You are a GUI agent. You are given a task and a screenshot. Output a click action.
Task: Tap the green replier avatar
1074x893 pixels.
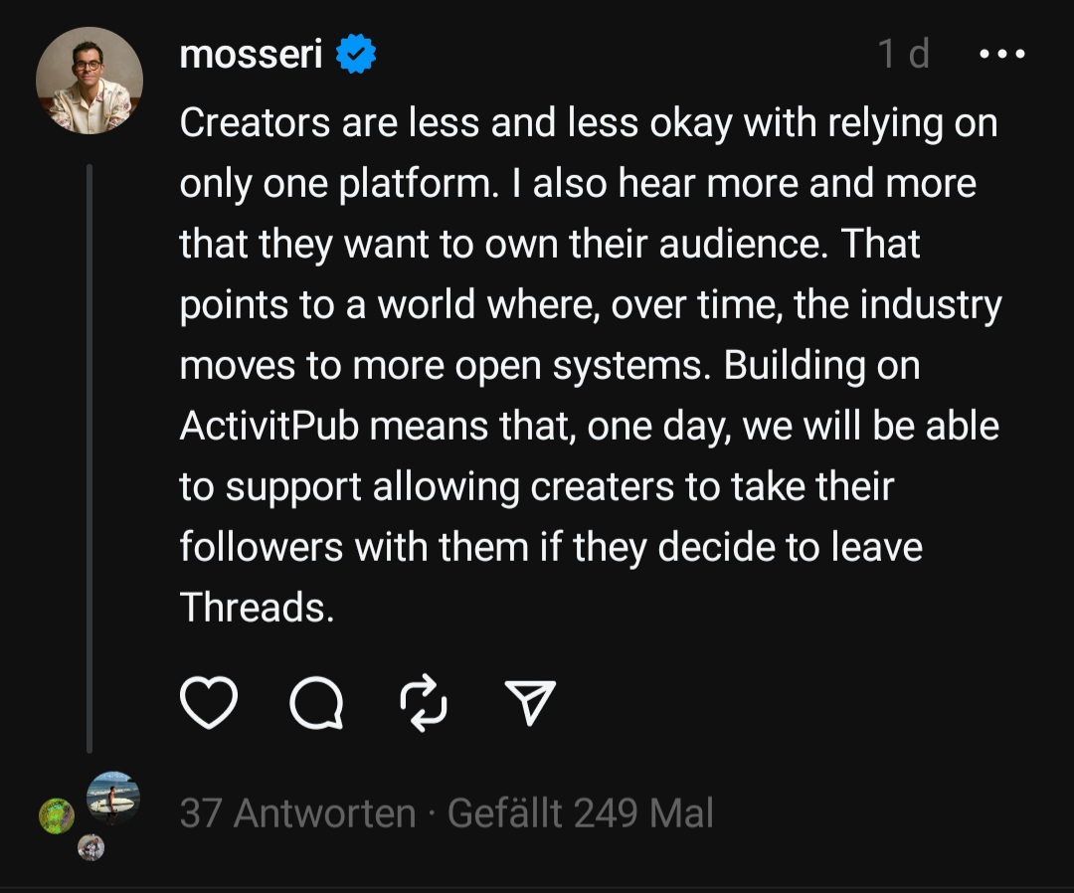point(57,815)
